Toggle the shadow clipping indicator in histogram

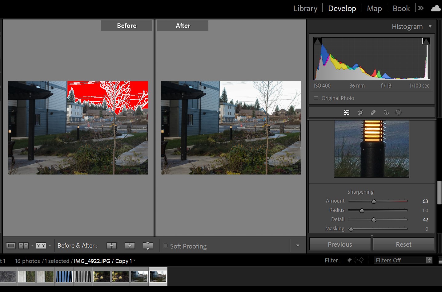[x=317, y=41]
